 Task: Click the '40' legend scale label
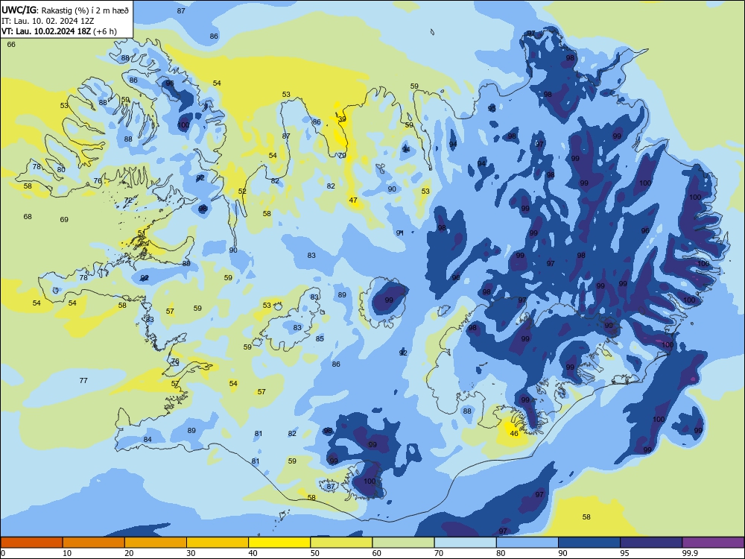click(253, 553)
